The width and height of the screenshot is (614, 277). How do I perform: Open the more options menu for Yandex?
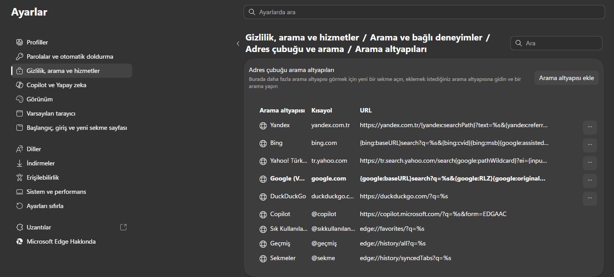pos(590,127)
